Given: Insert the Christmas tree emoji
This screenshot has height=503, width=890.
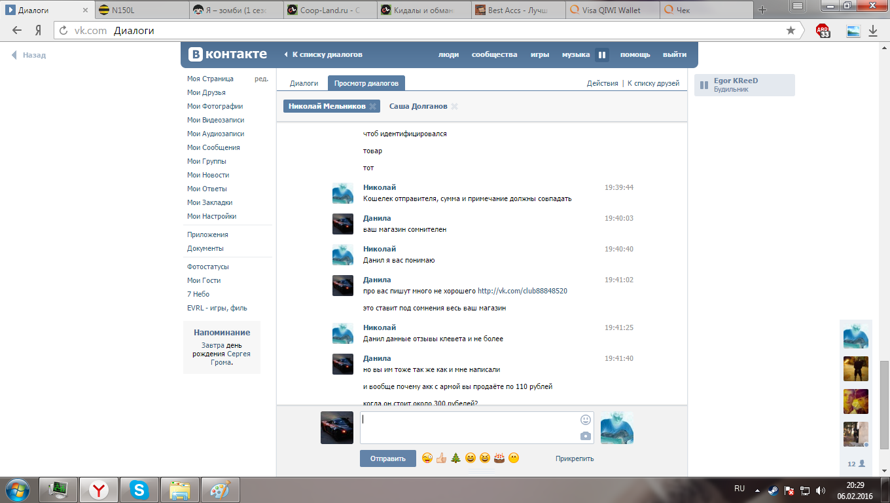Looking at the screenshot, I should pos(455,458).
